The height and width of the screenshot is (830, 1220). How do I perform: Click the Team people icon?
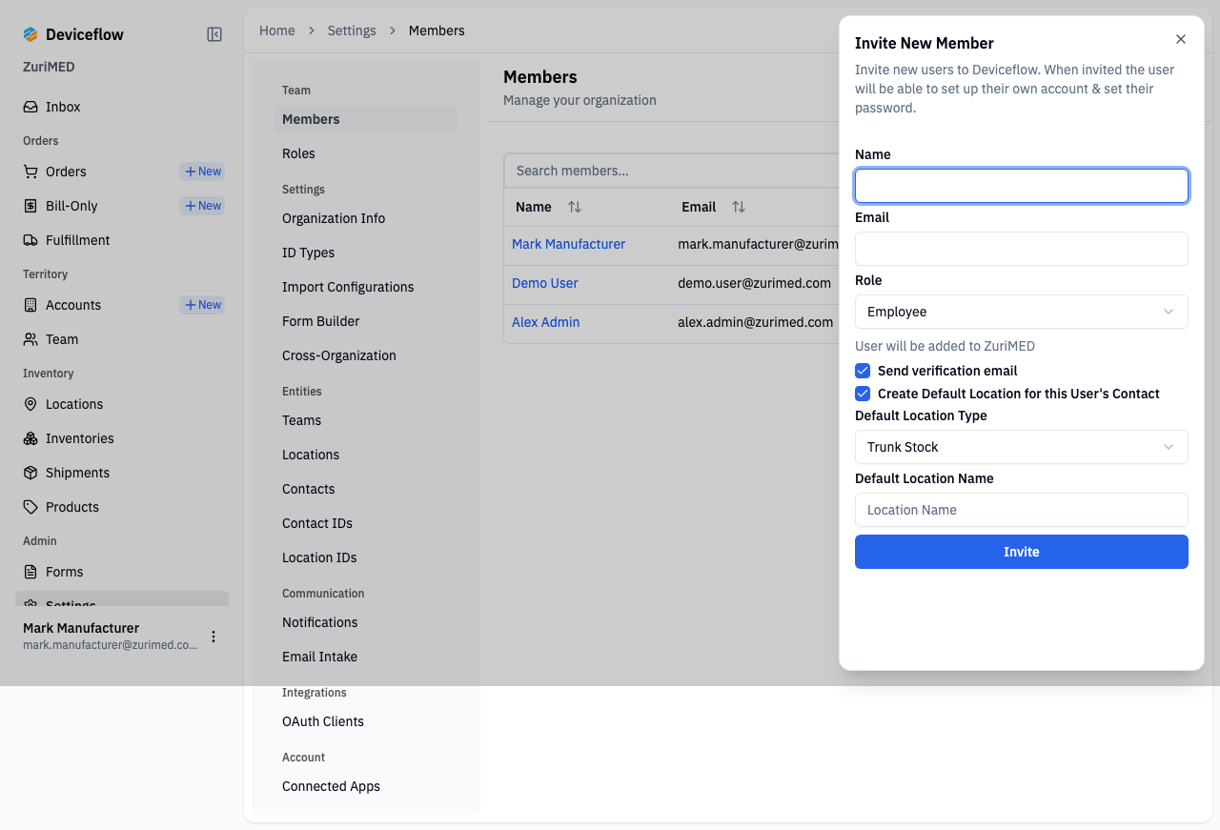[30, 339]
